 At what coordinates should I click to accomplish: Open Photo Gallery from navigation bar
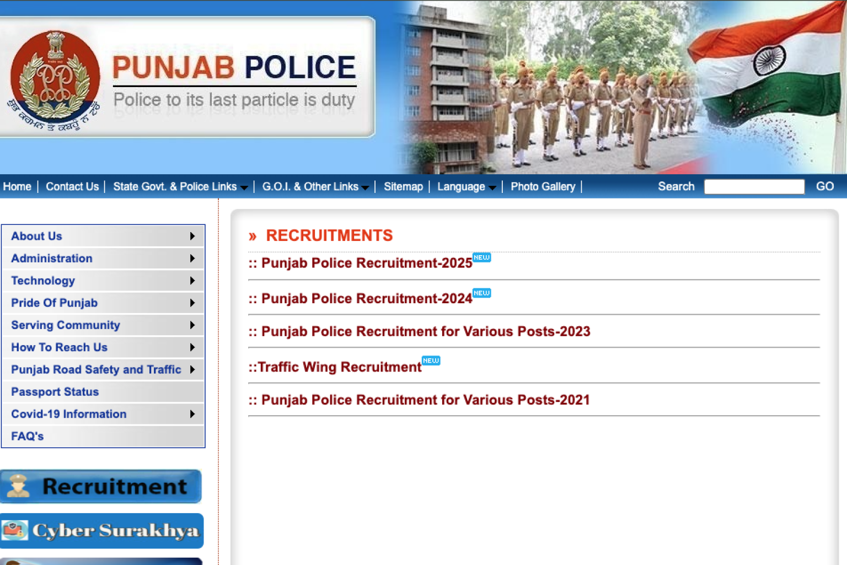click(543, 186)
